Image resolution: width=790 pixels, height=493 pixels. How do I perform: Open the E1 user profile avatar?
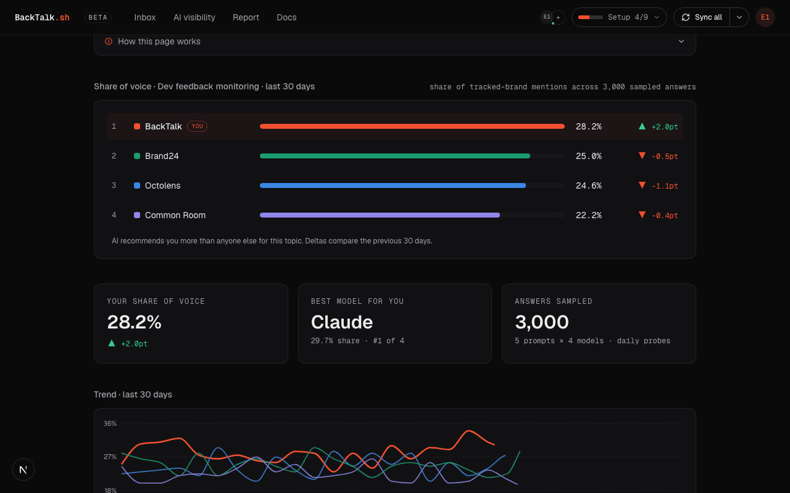[765, 17]
